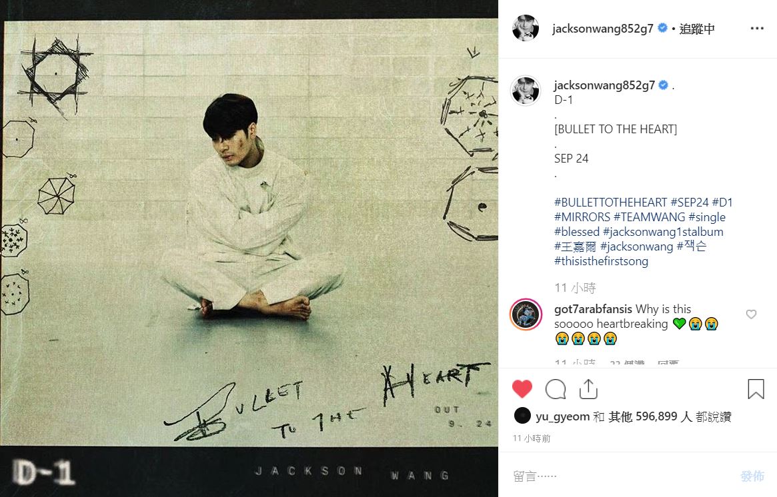Screen dimensions: 777x497
Task: Share the post using the upload arrow icon
Action: [x=588, y=389]
